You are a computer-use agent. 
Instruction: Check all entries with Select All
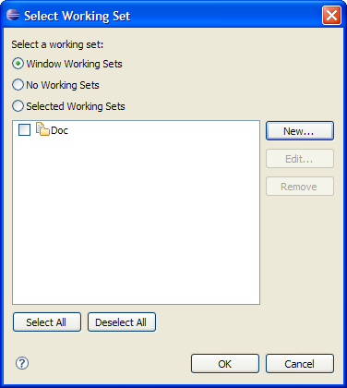point(47,322)
